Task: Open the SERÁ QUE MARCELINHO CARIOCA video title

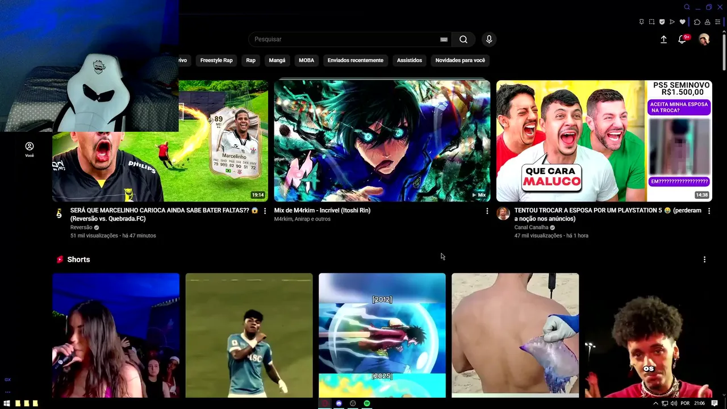Action: coord(164,214)
